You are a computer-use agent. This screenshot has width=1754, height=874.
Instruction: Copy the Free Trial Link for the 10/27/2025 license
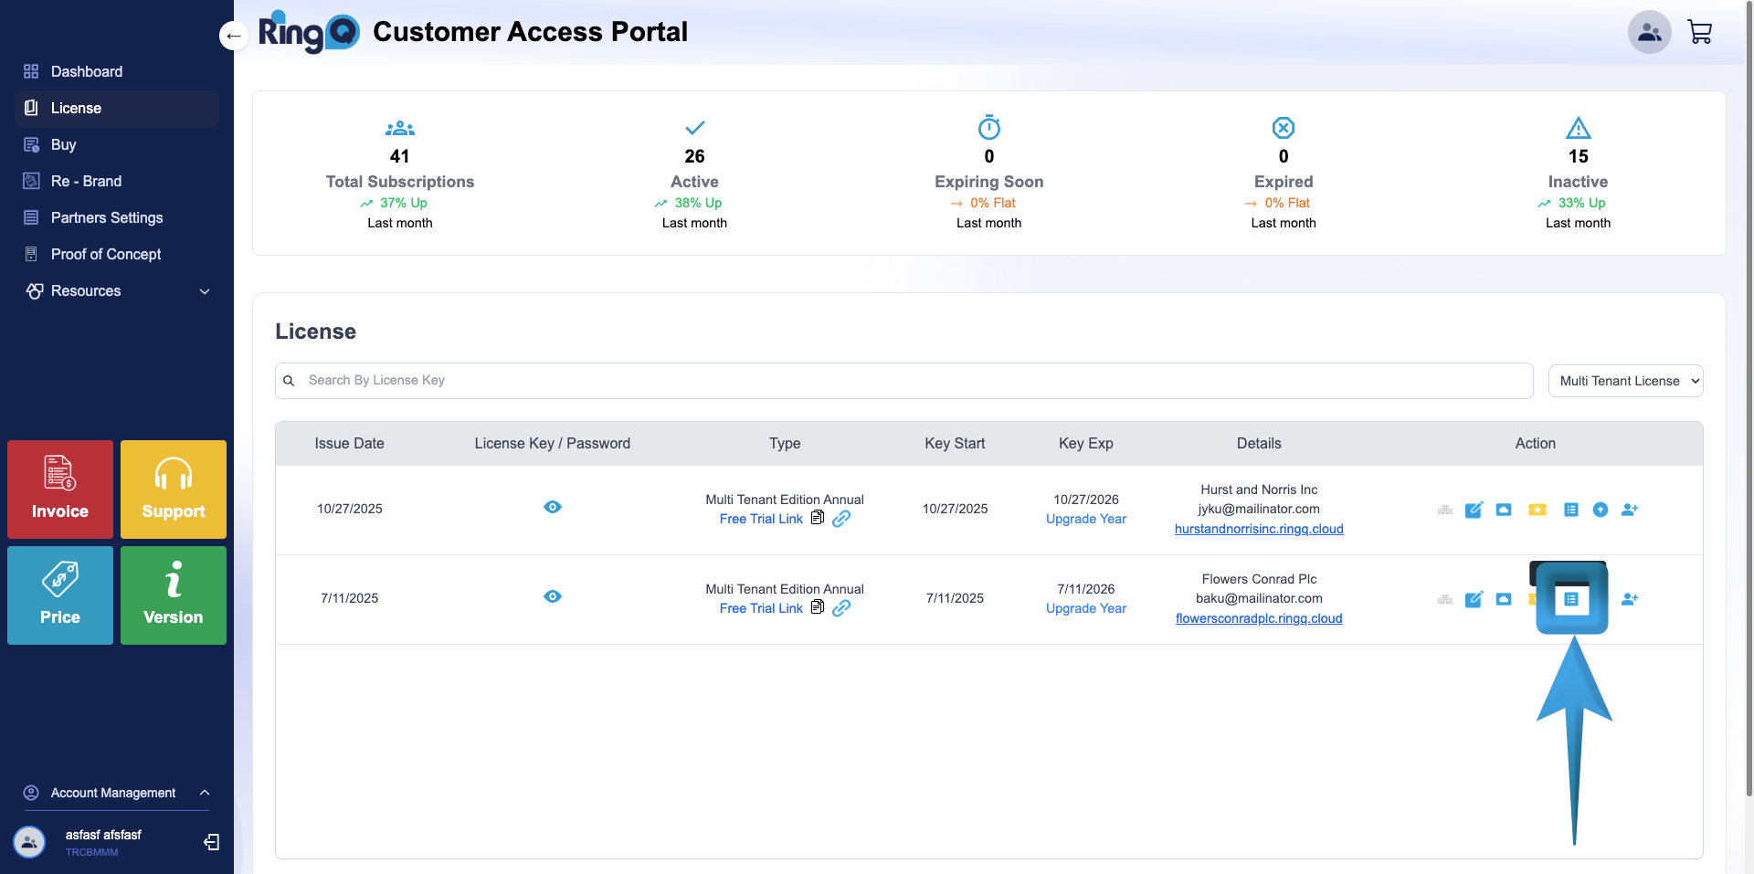click(818, 518)
